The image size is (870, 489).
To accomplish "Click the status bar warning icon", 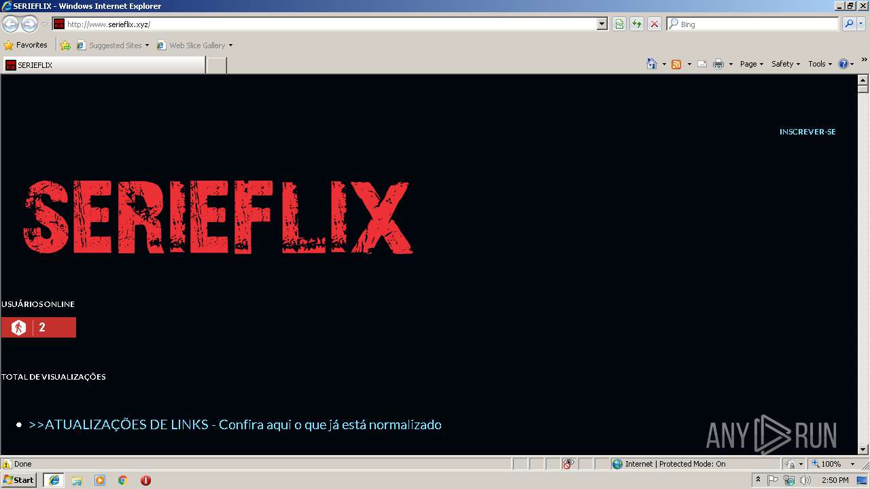I will (x=7, y=464).
